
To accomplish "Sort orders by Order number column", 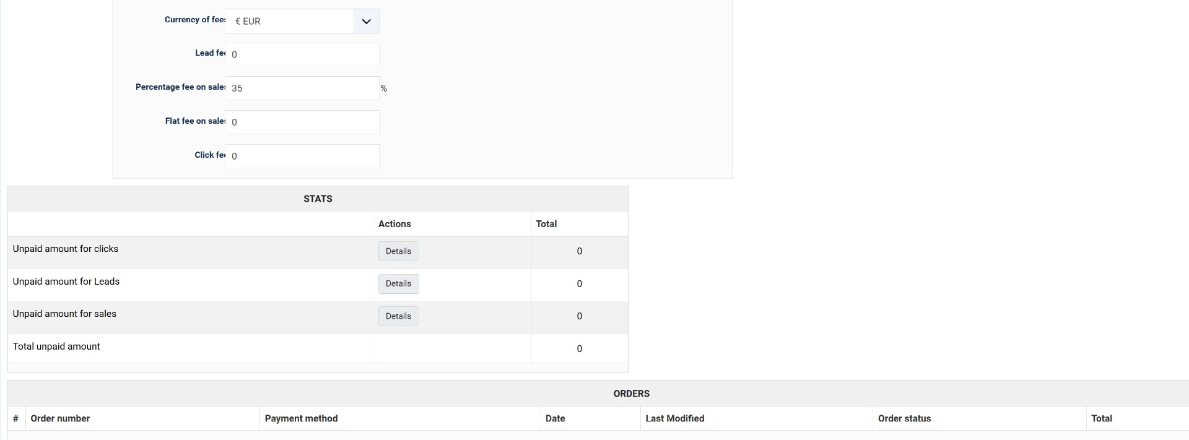I will tap(60, 419).
